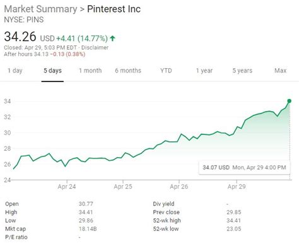Open the Disclaimer link
Screen dimensions: 299x243
(95, 47)
